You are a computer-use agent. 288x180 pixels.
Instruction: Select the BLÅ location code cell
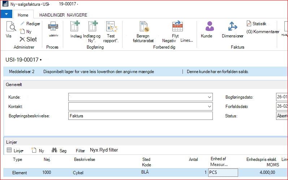click(x=145, y=172)
